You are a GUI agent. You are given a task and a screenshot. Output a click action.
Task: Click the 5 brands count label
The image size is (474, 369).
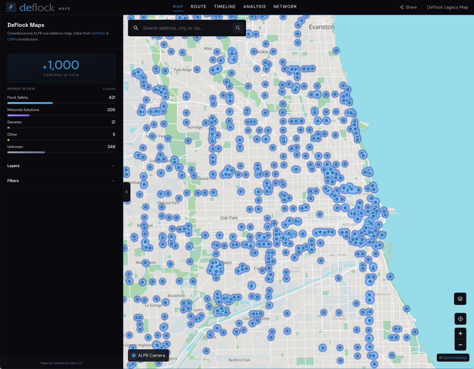[x=109, y=89]
